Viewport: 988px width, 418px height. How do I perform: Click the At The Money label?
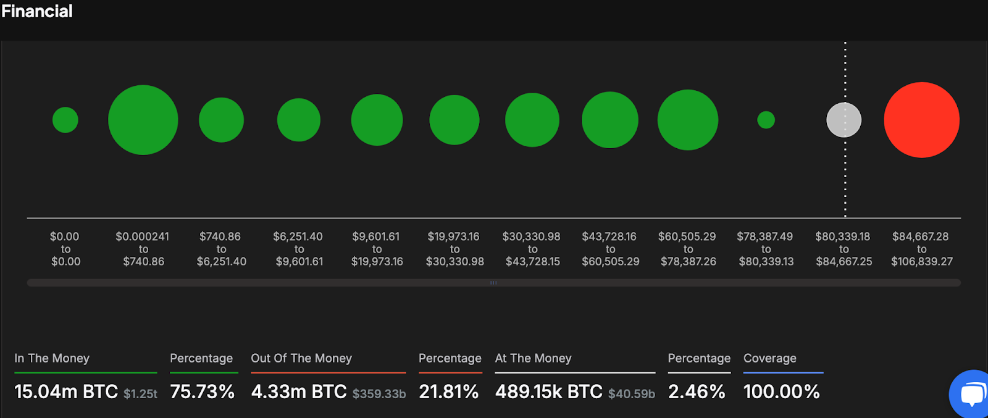tap(534, 358)
